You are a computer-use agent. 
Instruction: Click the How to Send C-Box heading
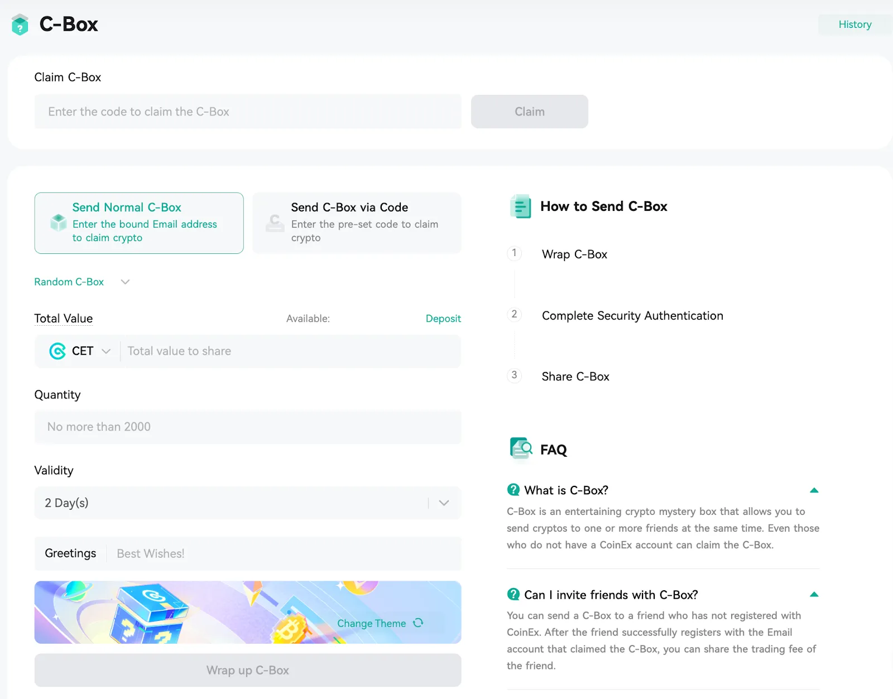tap(604, 206)
